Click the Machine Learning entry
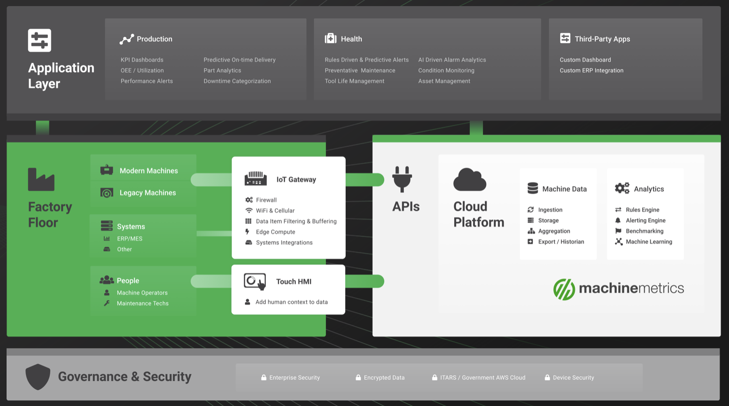This screenshot has width=729, height=406. tap(649, 242)
